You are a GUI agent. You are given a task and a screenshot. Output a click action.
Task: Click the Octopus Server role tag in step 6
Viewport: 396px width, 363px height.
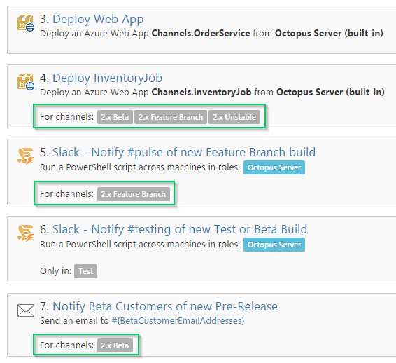[274, 245]
